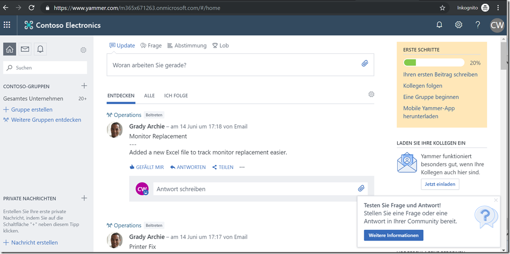
Task: Open sidebar settings gear icon
Action: pyautogui.click(x=83, y=50)
